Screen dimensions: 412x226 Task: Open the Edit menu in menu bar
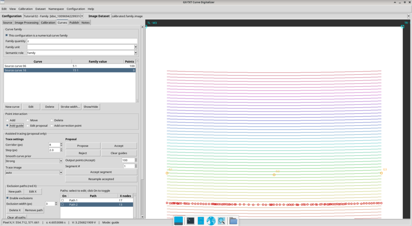click(4, 9)
